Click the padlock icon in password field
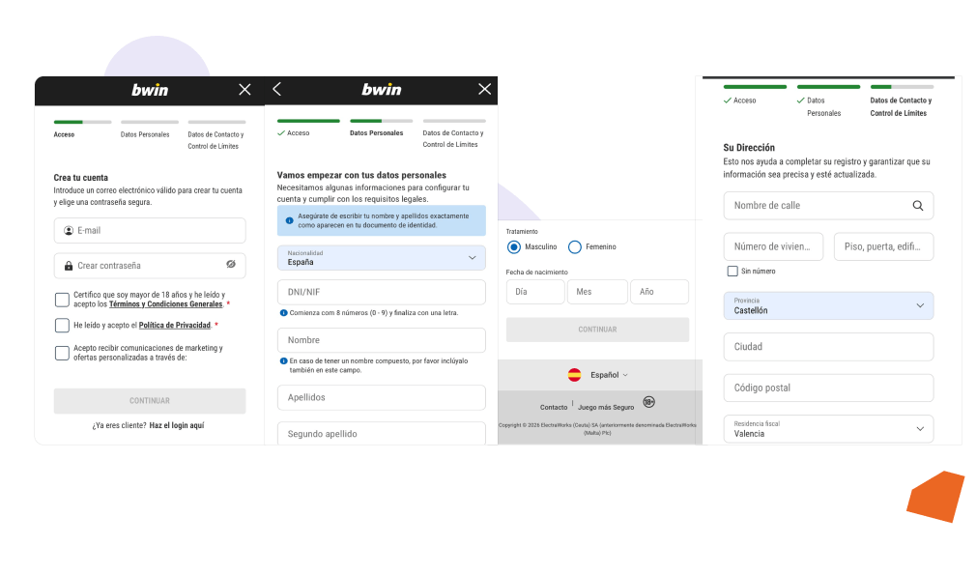976x575 pixels. coord(69,266)
